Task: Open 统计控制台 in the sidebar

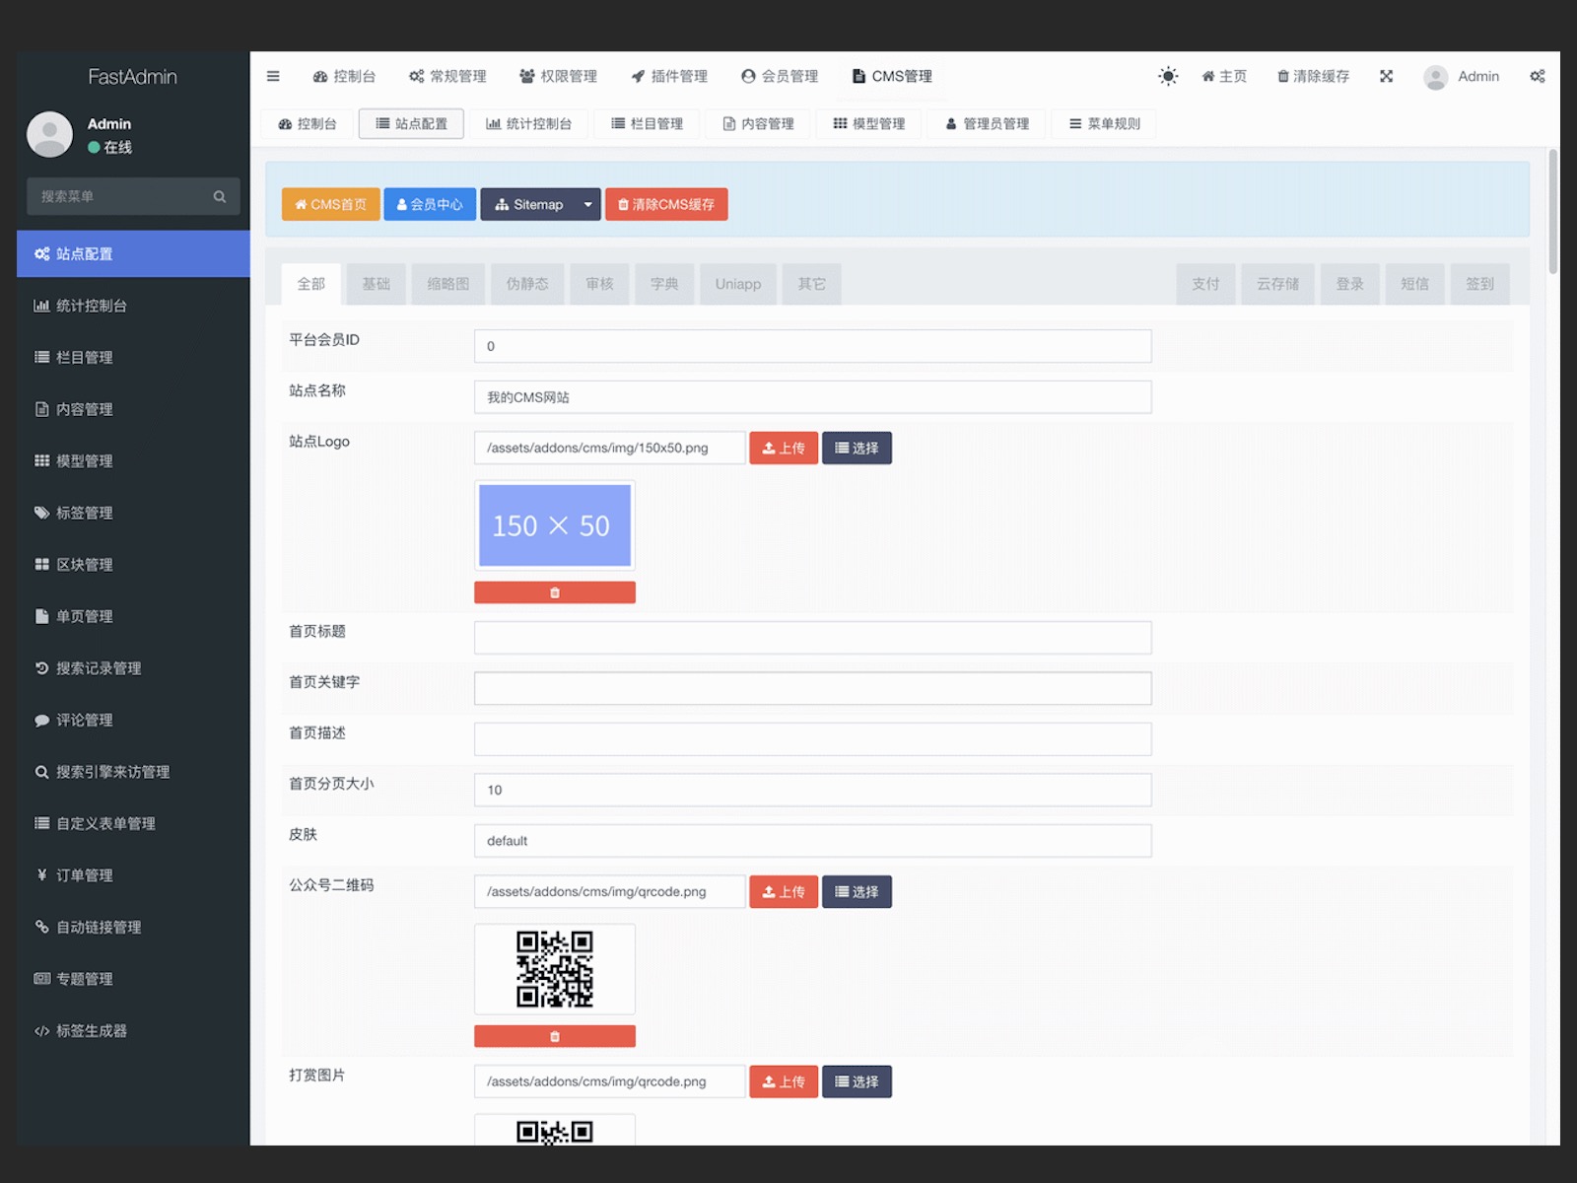Action: [x=133, y=306]
